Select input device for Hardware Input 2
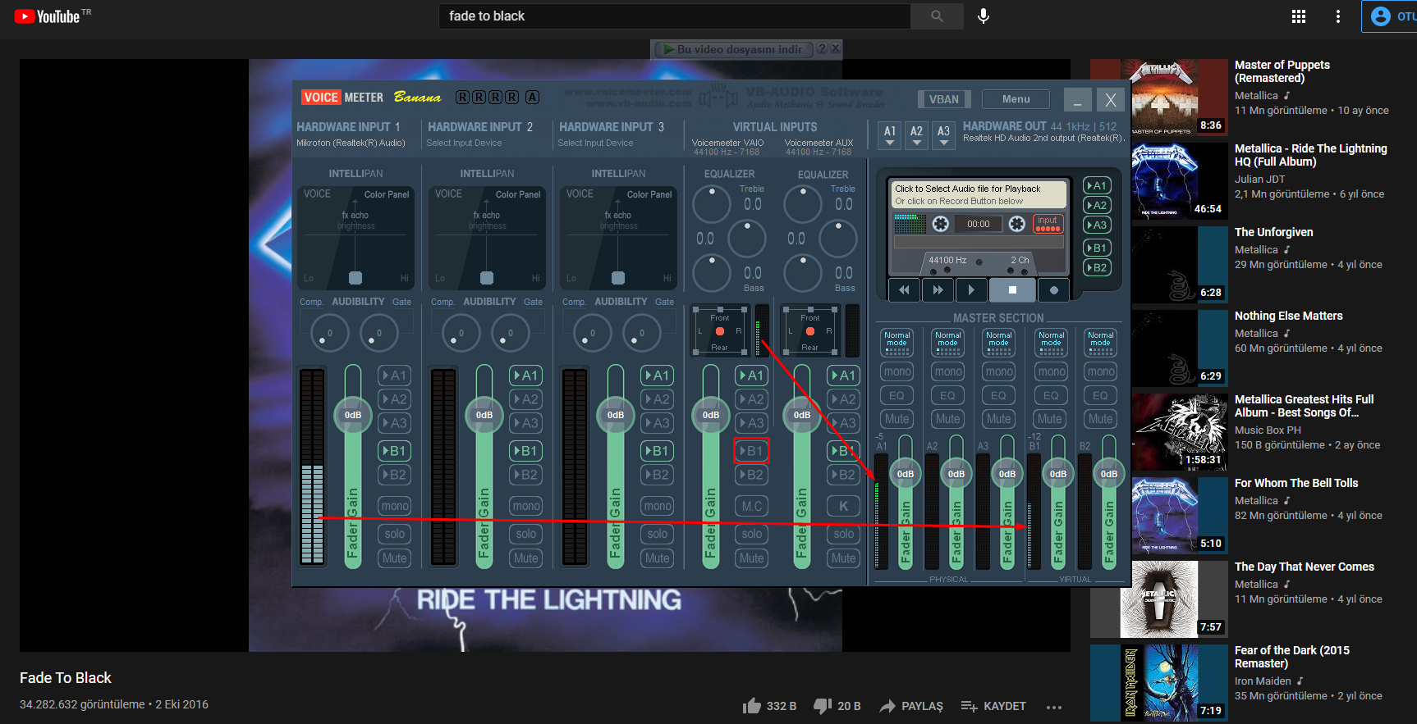 coord(464,143)
